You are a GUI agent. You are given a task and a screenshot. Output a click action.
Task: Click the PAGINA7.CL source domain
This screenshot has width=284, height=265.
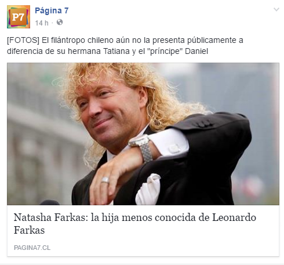click(x=32, y=248)
